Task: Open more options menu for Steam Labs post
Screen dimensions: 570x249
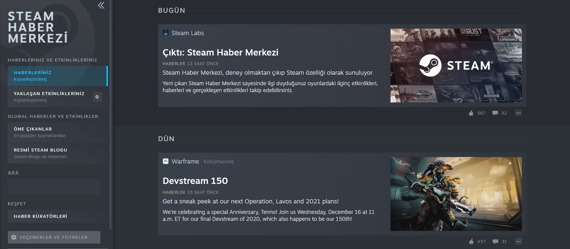Action: click(x=518, y=113)
